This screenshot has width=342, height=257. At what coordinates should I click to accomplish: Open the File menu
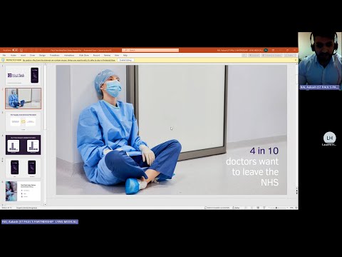tap(4, 55)
